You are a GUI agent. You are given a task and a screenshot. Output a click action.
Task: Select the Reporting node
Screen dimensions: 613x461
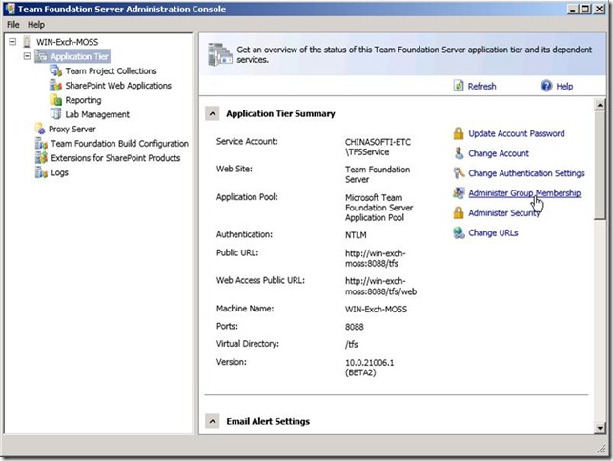click(83, 100)
